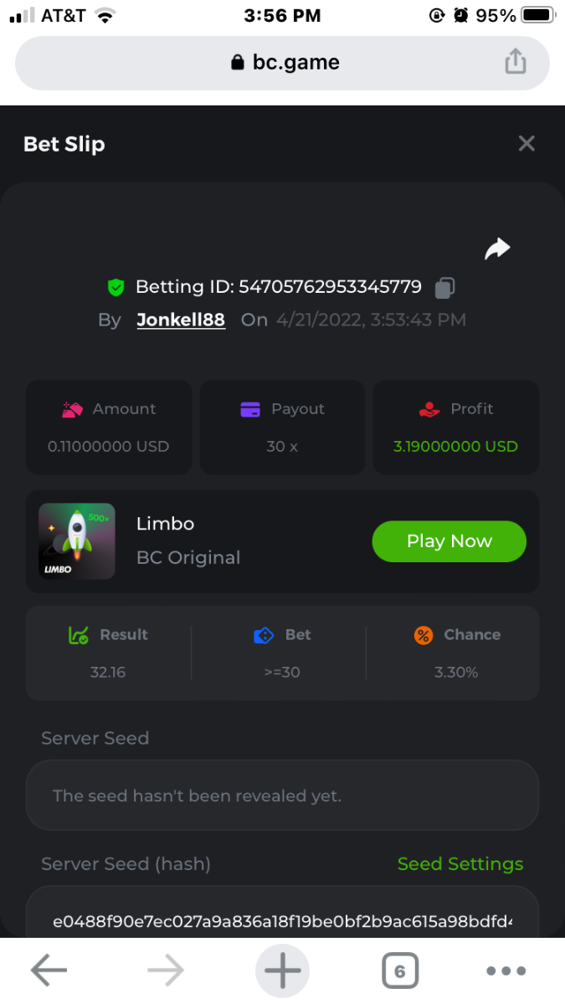Tap the Limbo rocket thumbnail
Screen dimensions: 565x1004
(77, 541)
